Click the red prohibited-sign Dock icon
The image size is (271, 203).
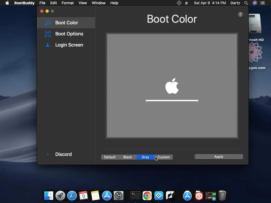tap(199, 196)
